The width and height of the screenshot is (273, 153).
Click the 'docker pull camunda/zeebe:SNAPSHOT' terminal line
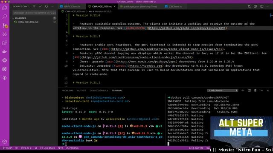coord(200,98)
